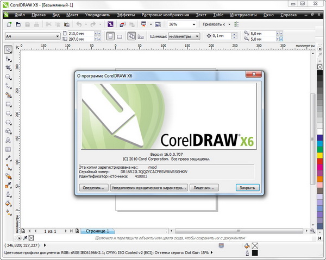Screen dimensions: 326x260
Task: Click the Лицензия... button
Action: click(204, 187)
